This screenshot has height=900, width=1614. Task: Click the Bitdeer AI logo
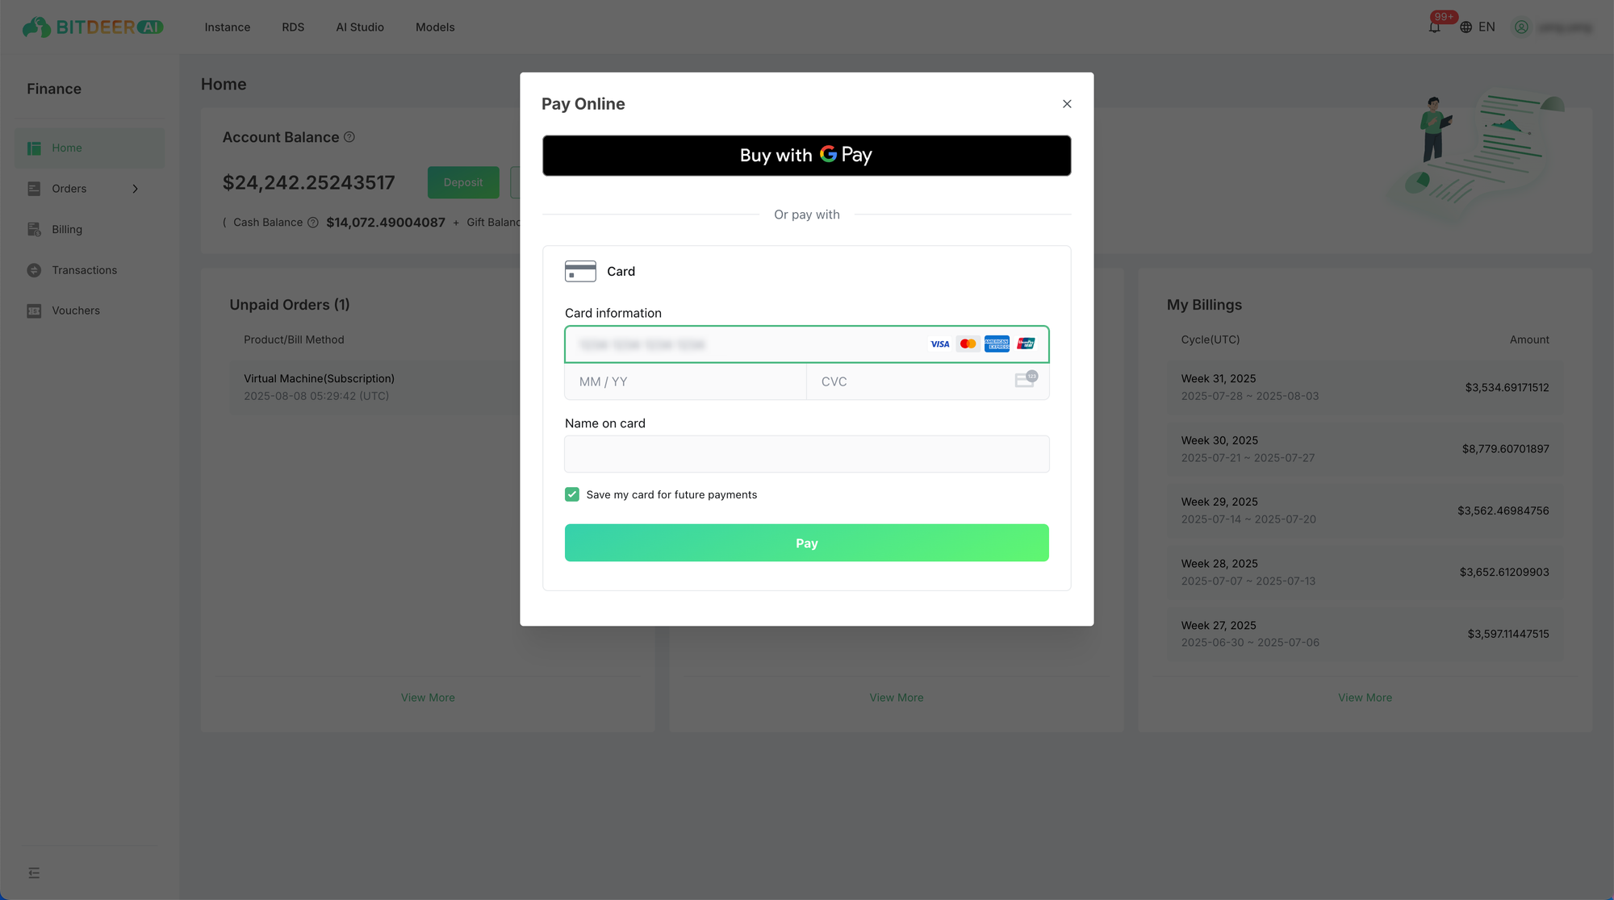93,27
